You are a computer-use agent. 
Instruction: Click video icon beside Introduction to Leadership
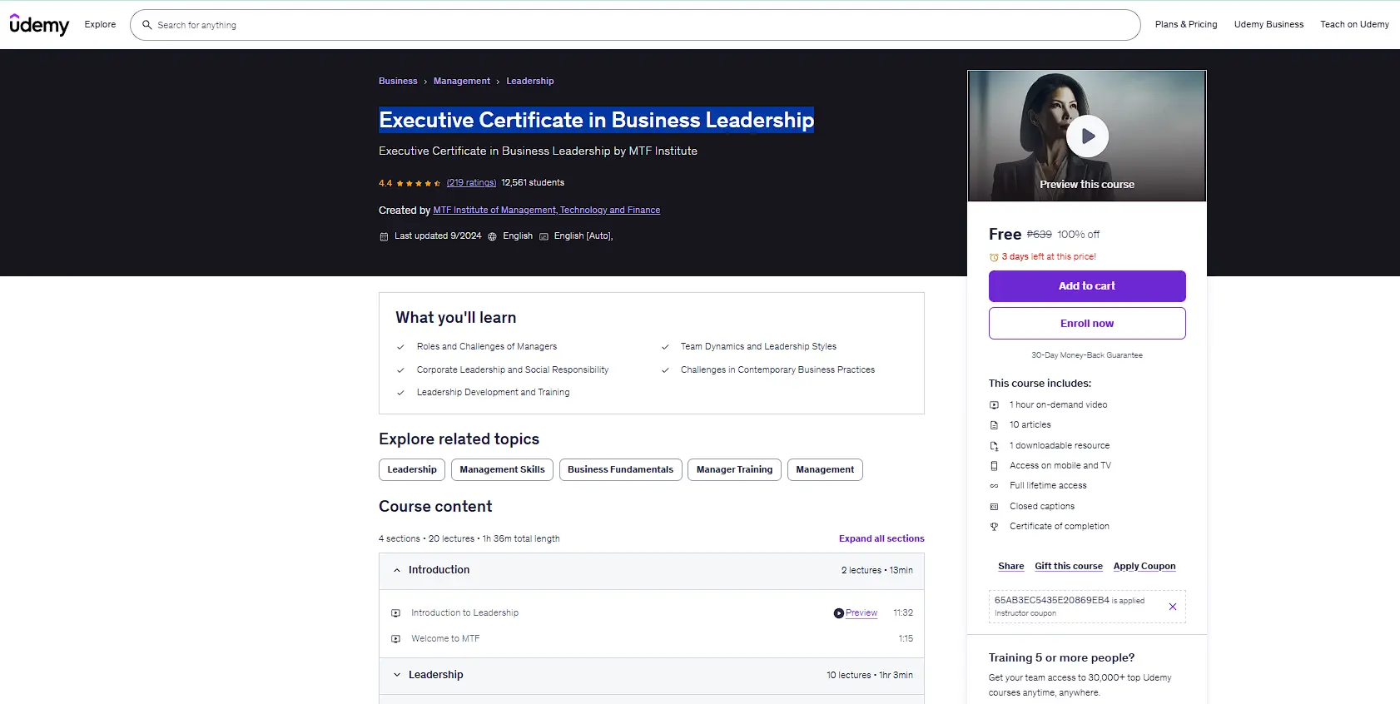click(x=396, y=613)
